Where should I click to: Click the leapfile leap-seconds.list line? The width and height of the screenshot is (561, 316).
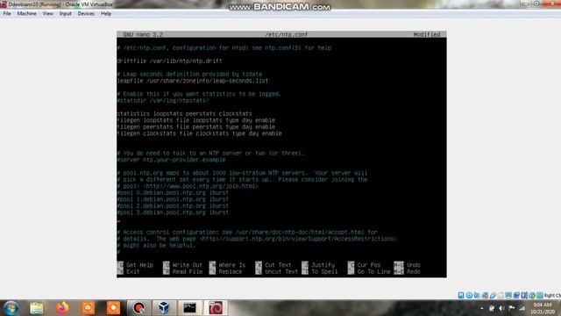click(193, 81)
